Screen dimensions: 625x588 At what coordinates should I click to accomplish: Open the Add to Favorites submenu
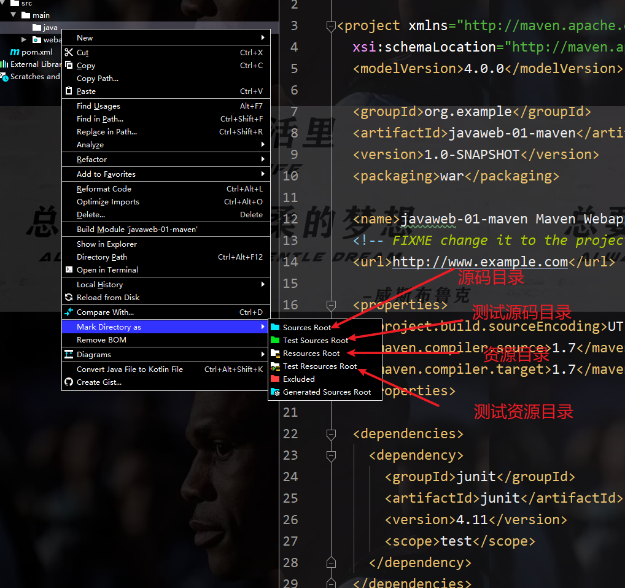(166, 174)
